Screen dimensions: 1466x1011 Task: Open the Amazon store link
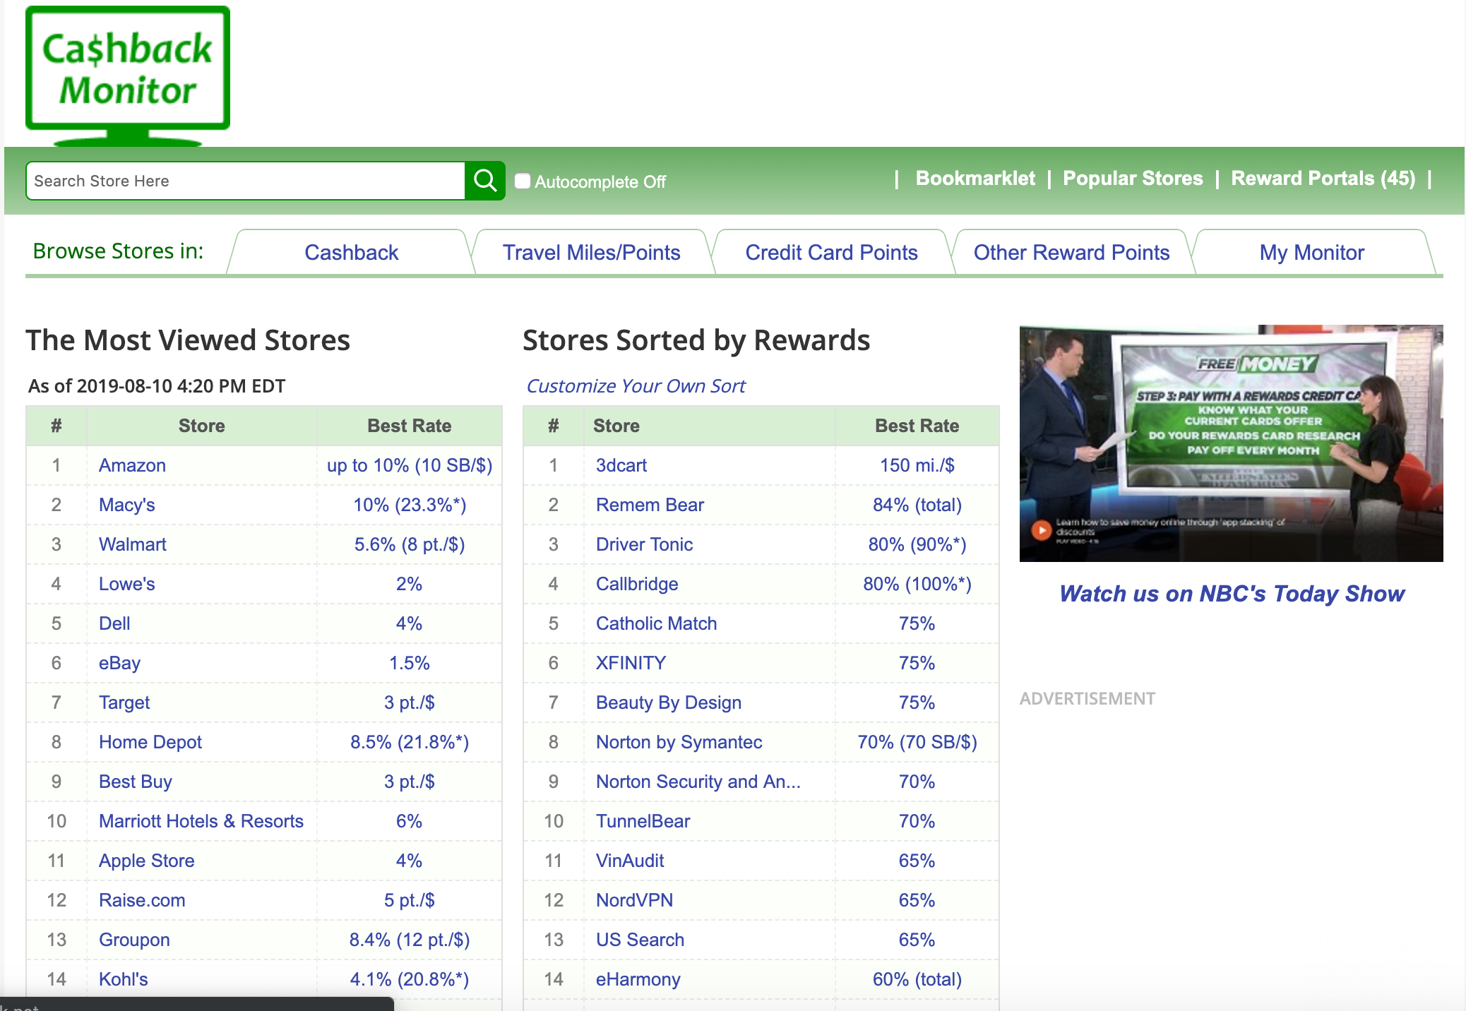click(x=132, y=465)
